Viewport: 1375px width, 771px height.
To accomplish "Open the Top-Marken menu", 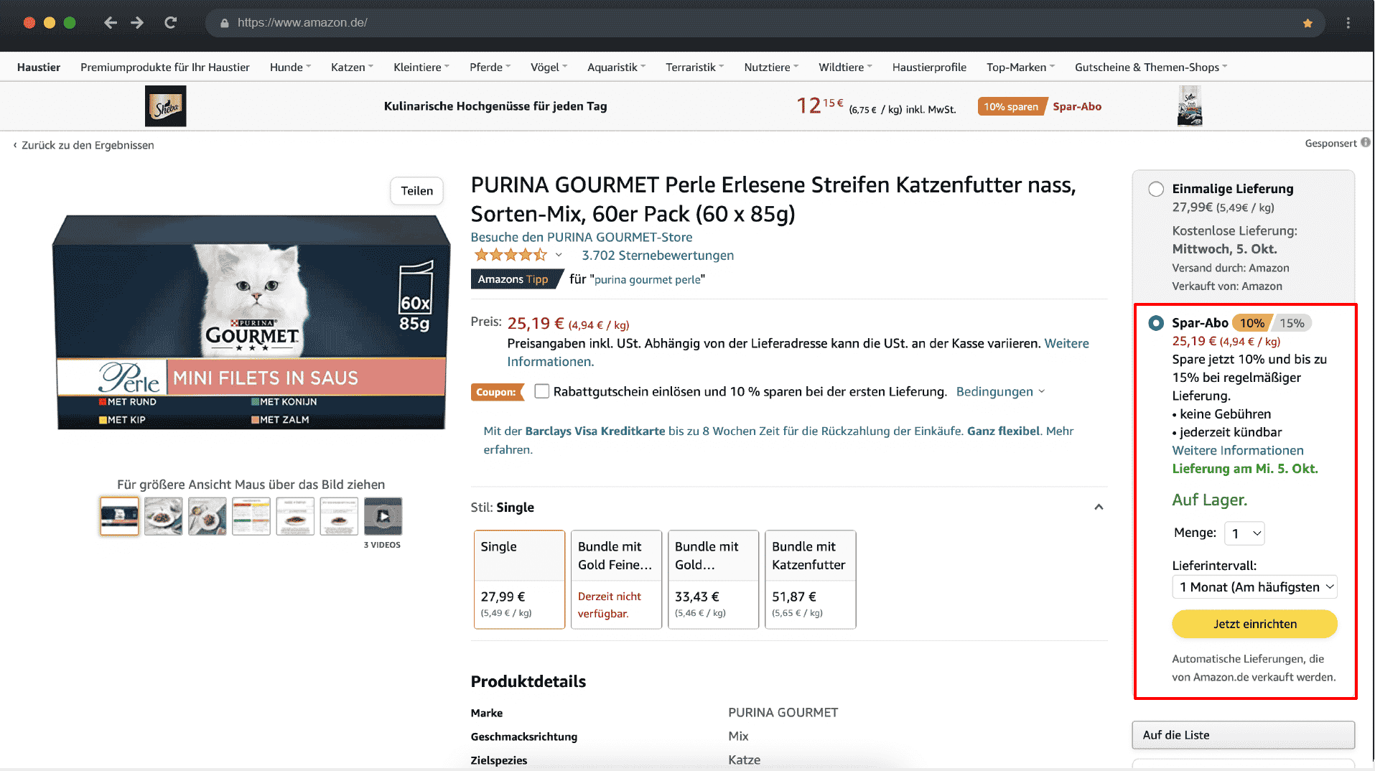I will coord(1020,67).
